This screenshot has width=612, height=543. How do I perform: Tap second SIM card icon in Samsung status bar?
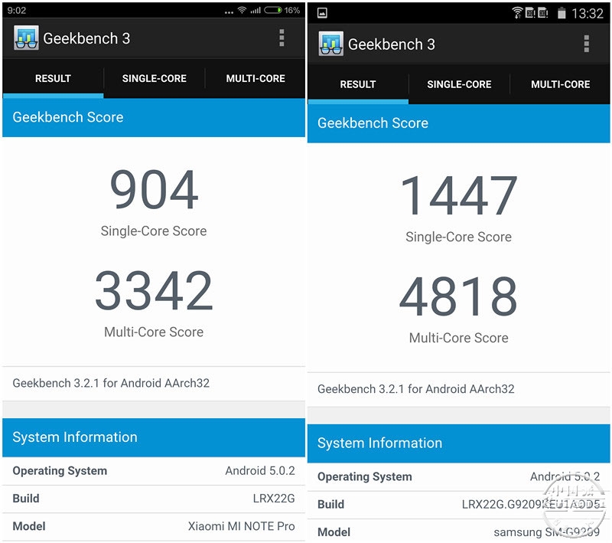point(543,13)
